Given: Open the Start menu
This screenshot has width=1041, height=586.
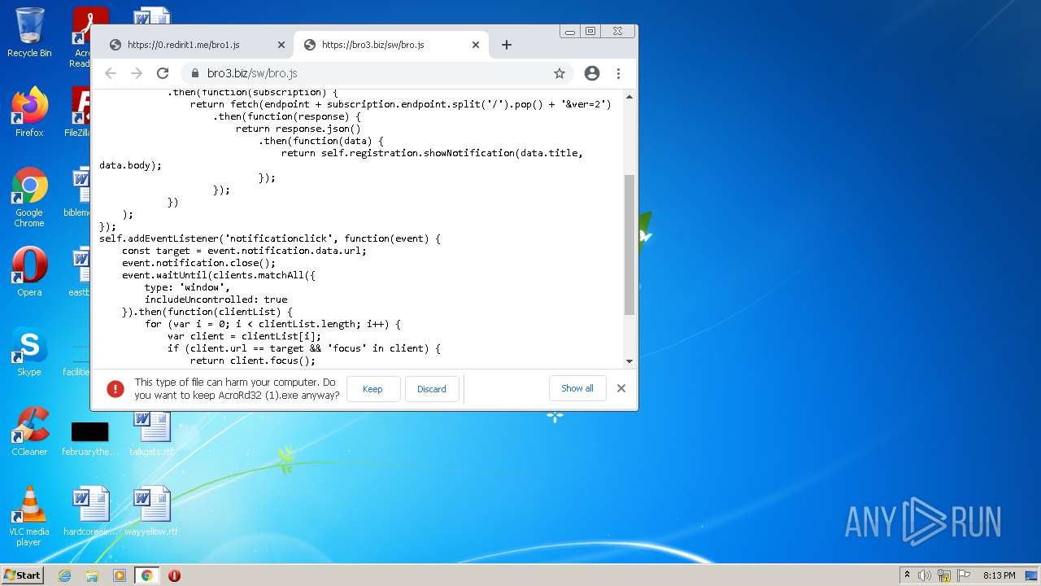Looking at the screenshot, I should [23, 575].
